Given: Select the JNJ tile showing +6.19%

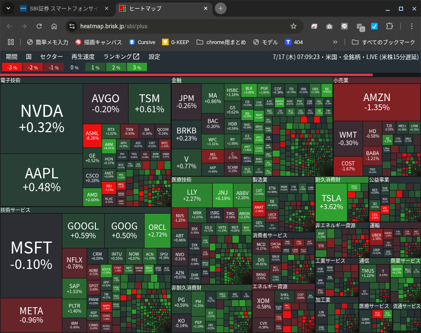Looking at the screenshot, I should pyautogui.click(x=223, y=195).
